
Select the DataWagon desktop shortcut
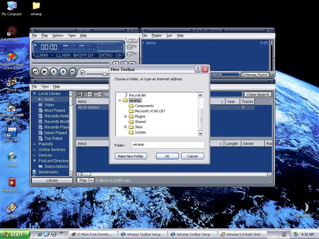click(12, 34)
